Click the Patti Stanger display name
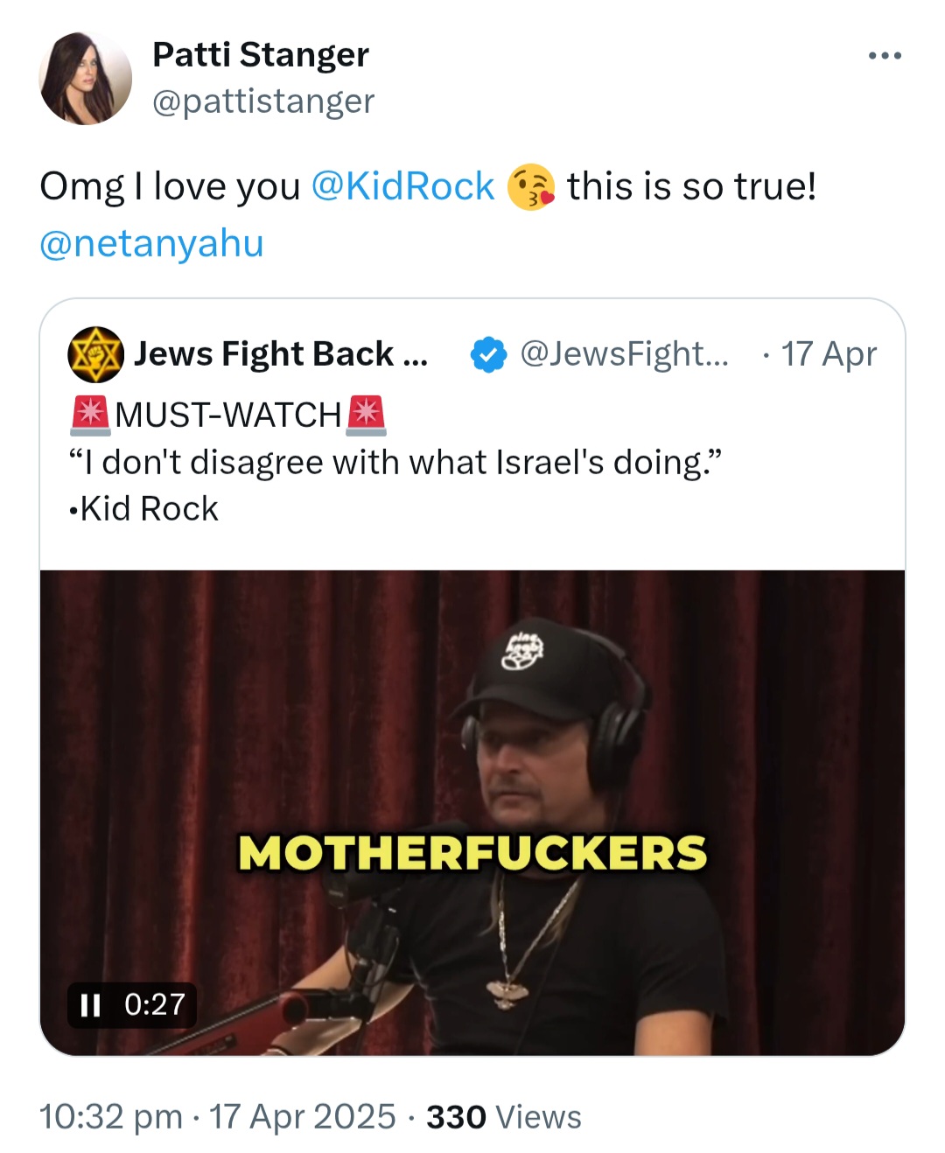The image size is (945, 1153). (261, 54)
